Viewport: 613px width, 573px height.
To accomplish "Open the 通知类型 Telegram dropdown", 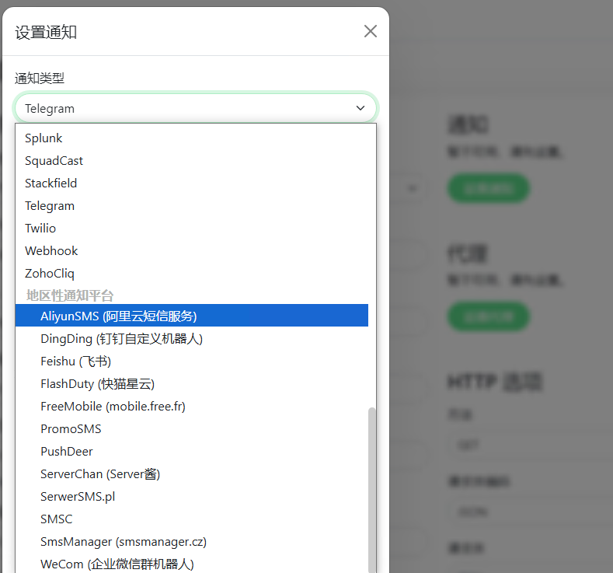I will coord(195,108).
